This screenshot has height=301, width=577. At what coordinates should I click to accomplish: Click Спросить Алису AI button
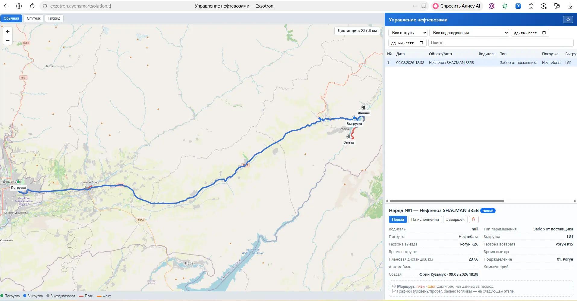pyautogui.click(x=457, y=6)
